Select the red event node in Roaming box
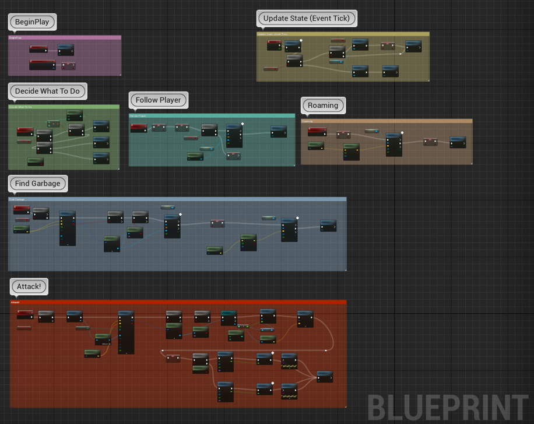 (x=317, y=132)
